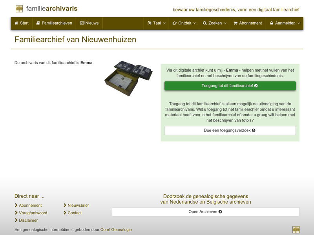Select Start in the navigation bar

[22, 23]
